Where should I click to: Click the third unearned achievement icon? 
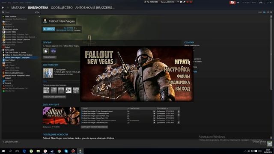(61, 90)
